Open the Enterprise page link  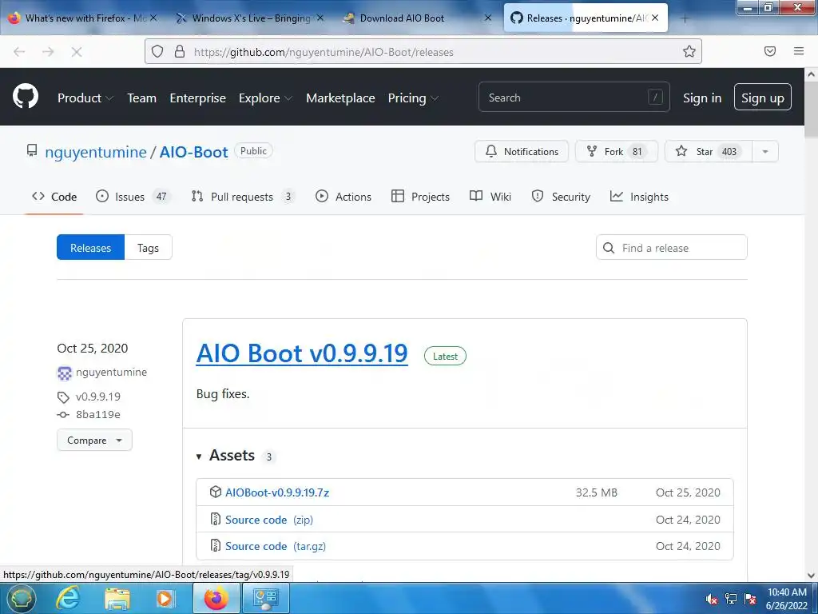(x=198, y=98)
